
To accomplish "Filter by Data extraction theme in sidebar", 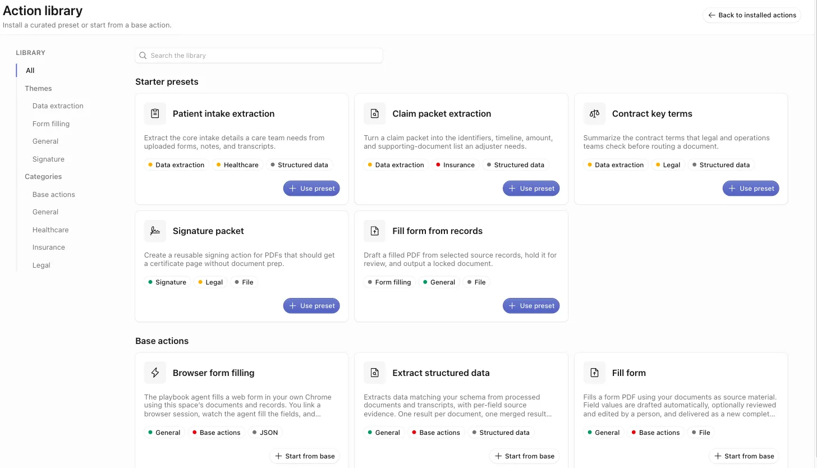I will (x=58, y=106).
